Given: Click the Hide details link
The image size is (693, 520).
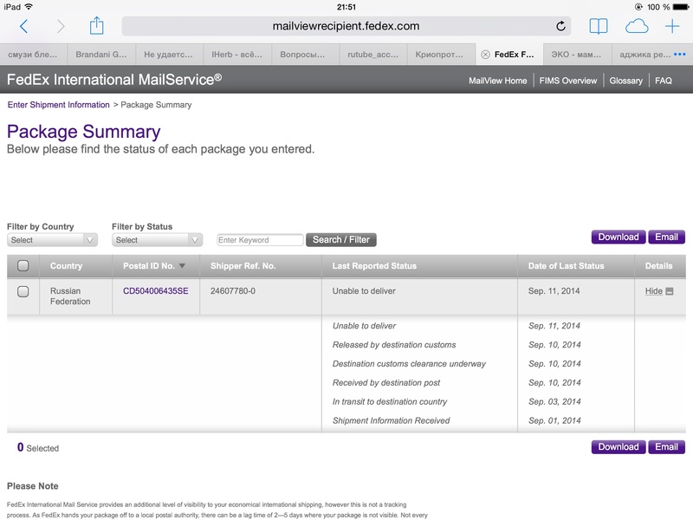Looking at the screenshot, I should point(654,291).
